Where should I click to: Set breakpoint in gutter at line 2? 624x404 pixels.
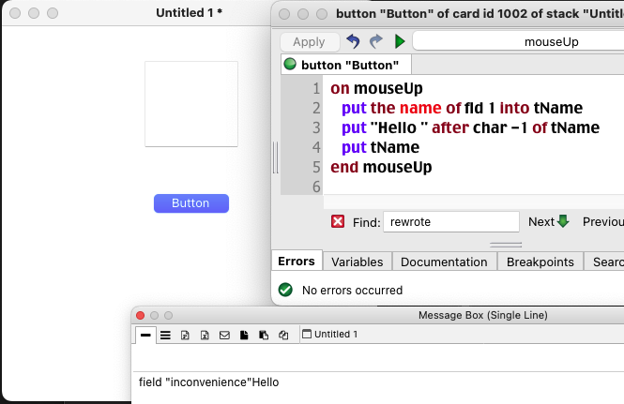point(302,108)
